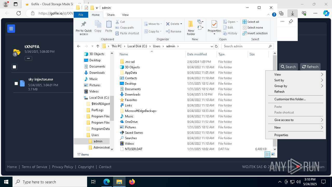Open the Terms of Service link
332x187 pixels.
[x=34, y=167]
